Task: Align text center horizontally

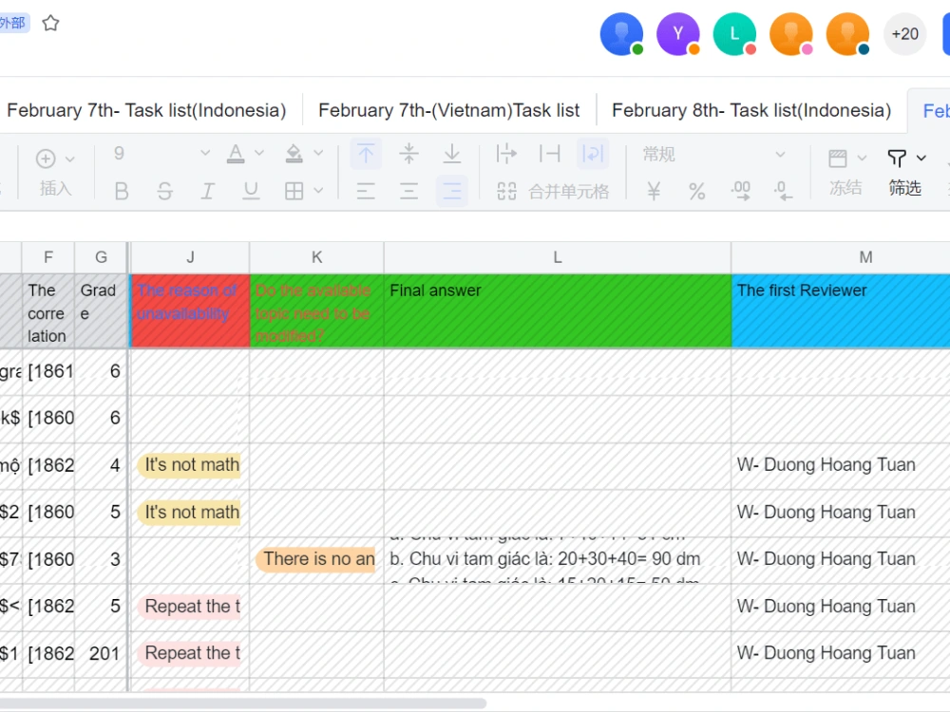Action: tap(408, 192)
